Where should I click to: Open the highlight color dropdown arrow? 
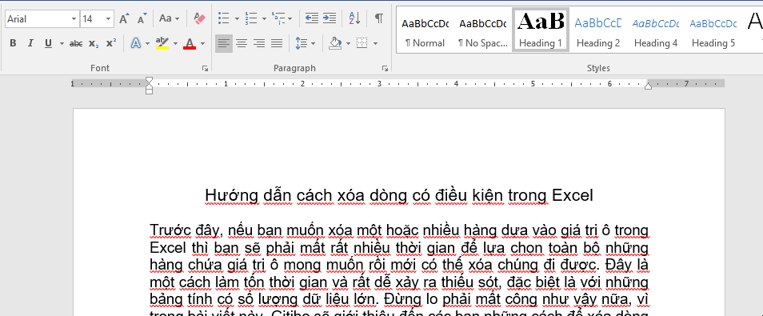click(x=175, y=44)
